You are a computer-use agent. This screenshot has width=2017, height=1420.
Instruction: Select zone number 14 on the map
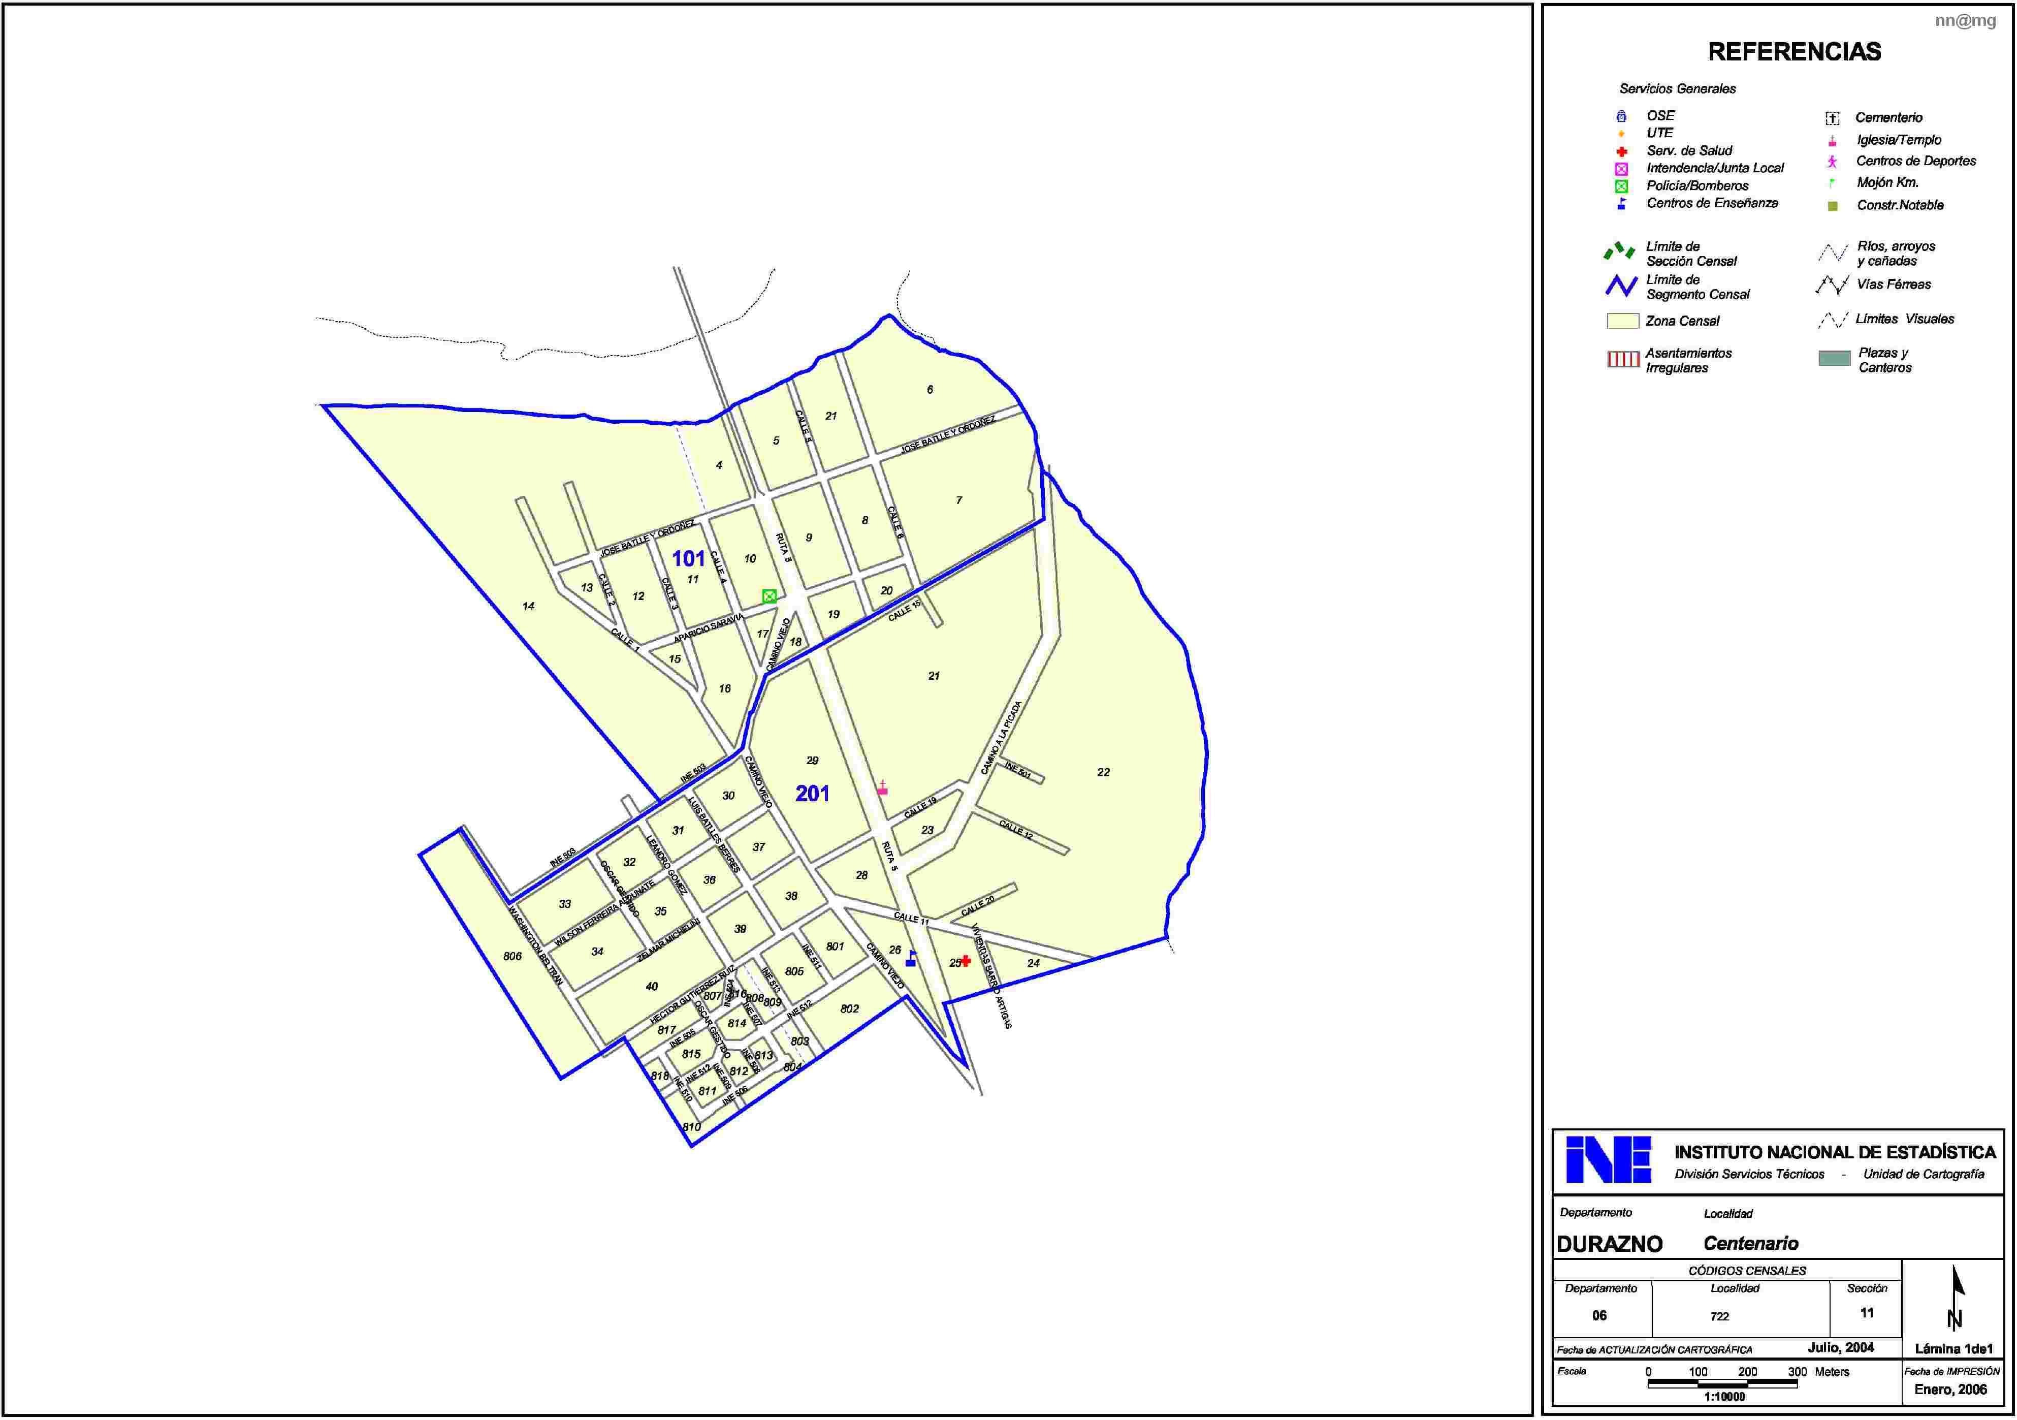point(528,606)
